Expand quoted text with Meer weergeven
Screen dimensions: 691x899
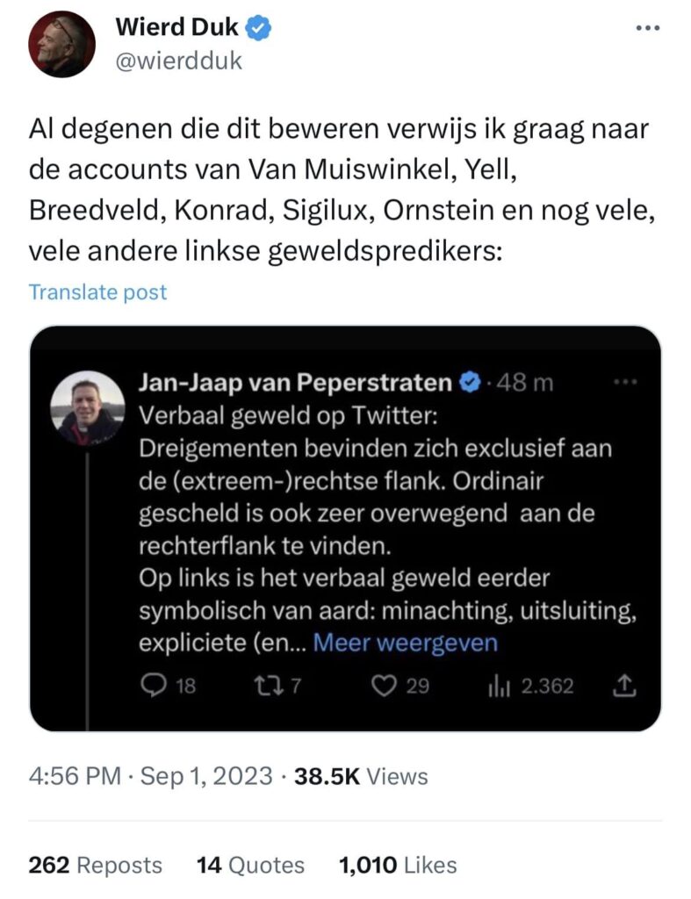(x=406, y=643)
